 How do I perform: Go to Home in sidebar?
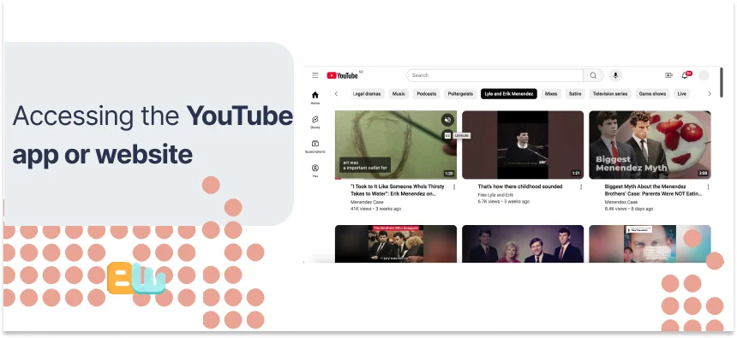click(315, 98)
